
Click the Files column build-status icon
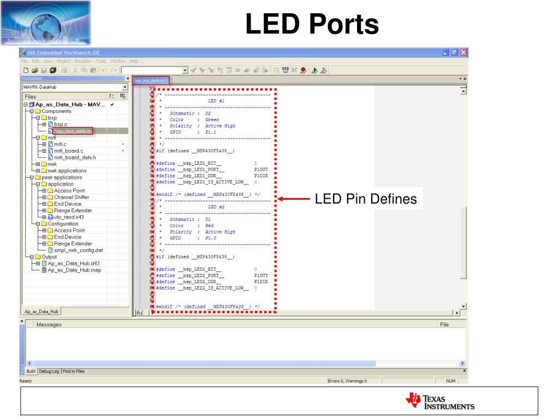click(122, 96)
